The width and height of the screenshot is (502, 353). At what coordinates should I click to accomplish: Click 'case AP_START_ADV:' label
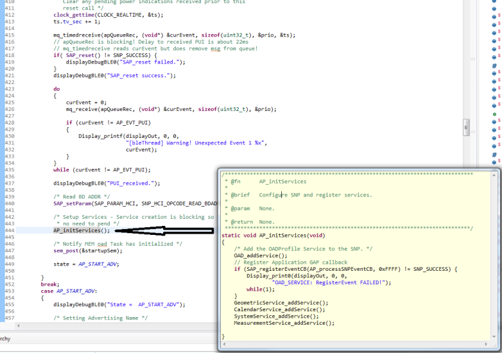point(69,291)
